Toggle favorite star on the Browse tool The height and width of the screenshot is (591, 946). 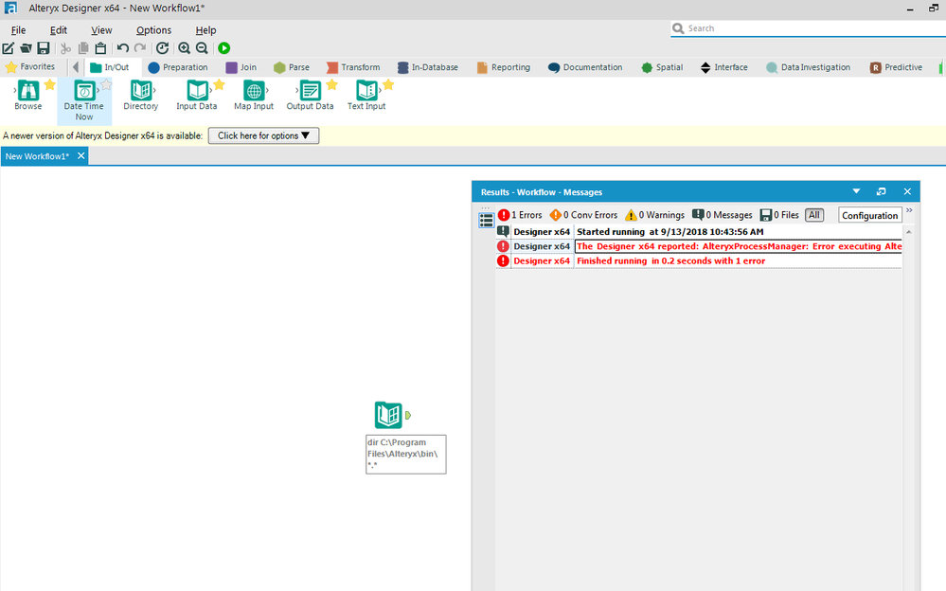[49, 85]
